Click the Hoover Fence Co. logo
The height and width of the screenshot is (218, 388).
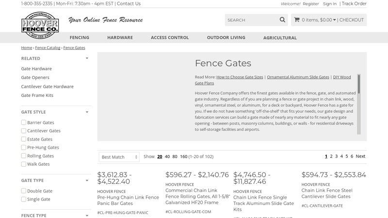click(x=40, y=25)
